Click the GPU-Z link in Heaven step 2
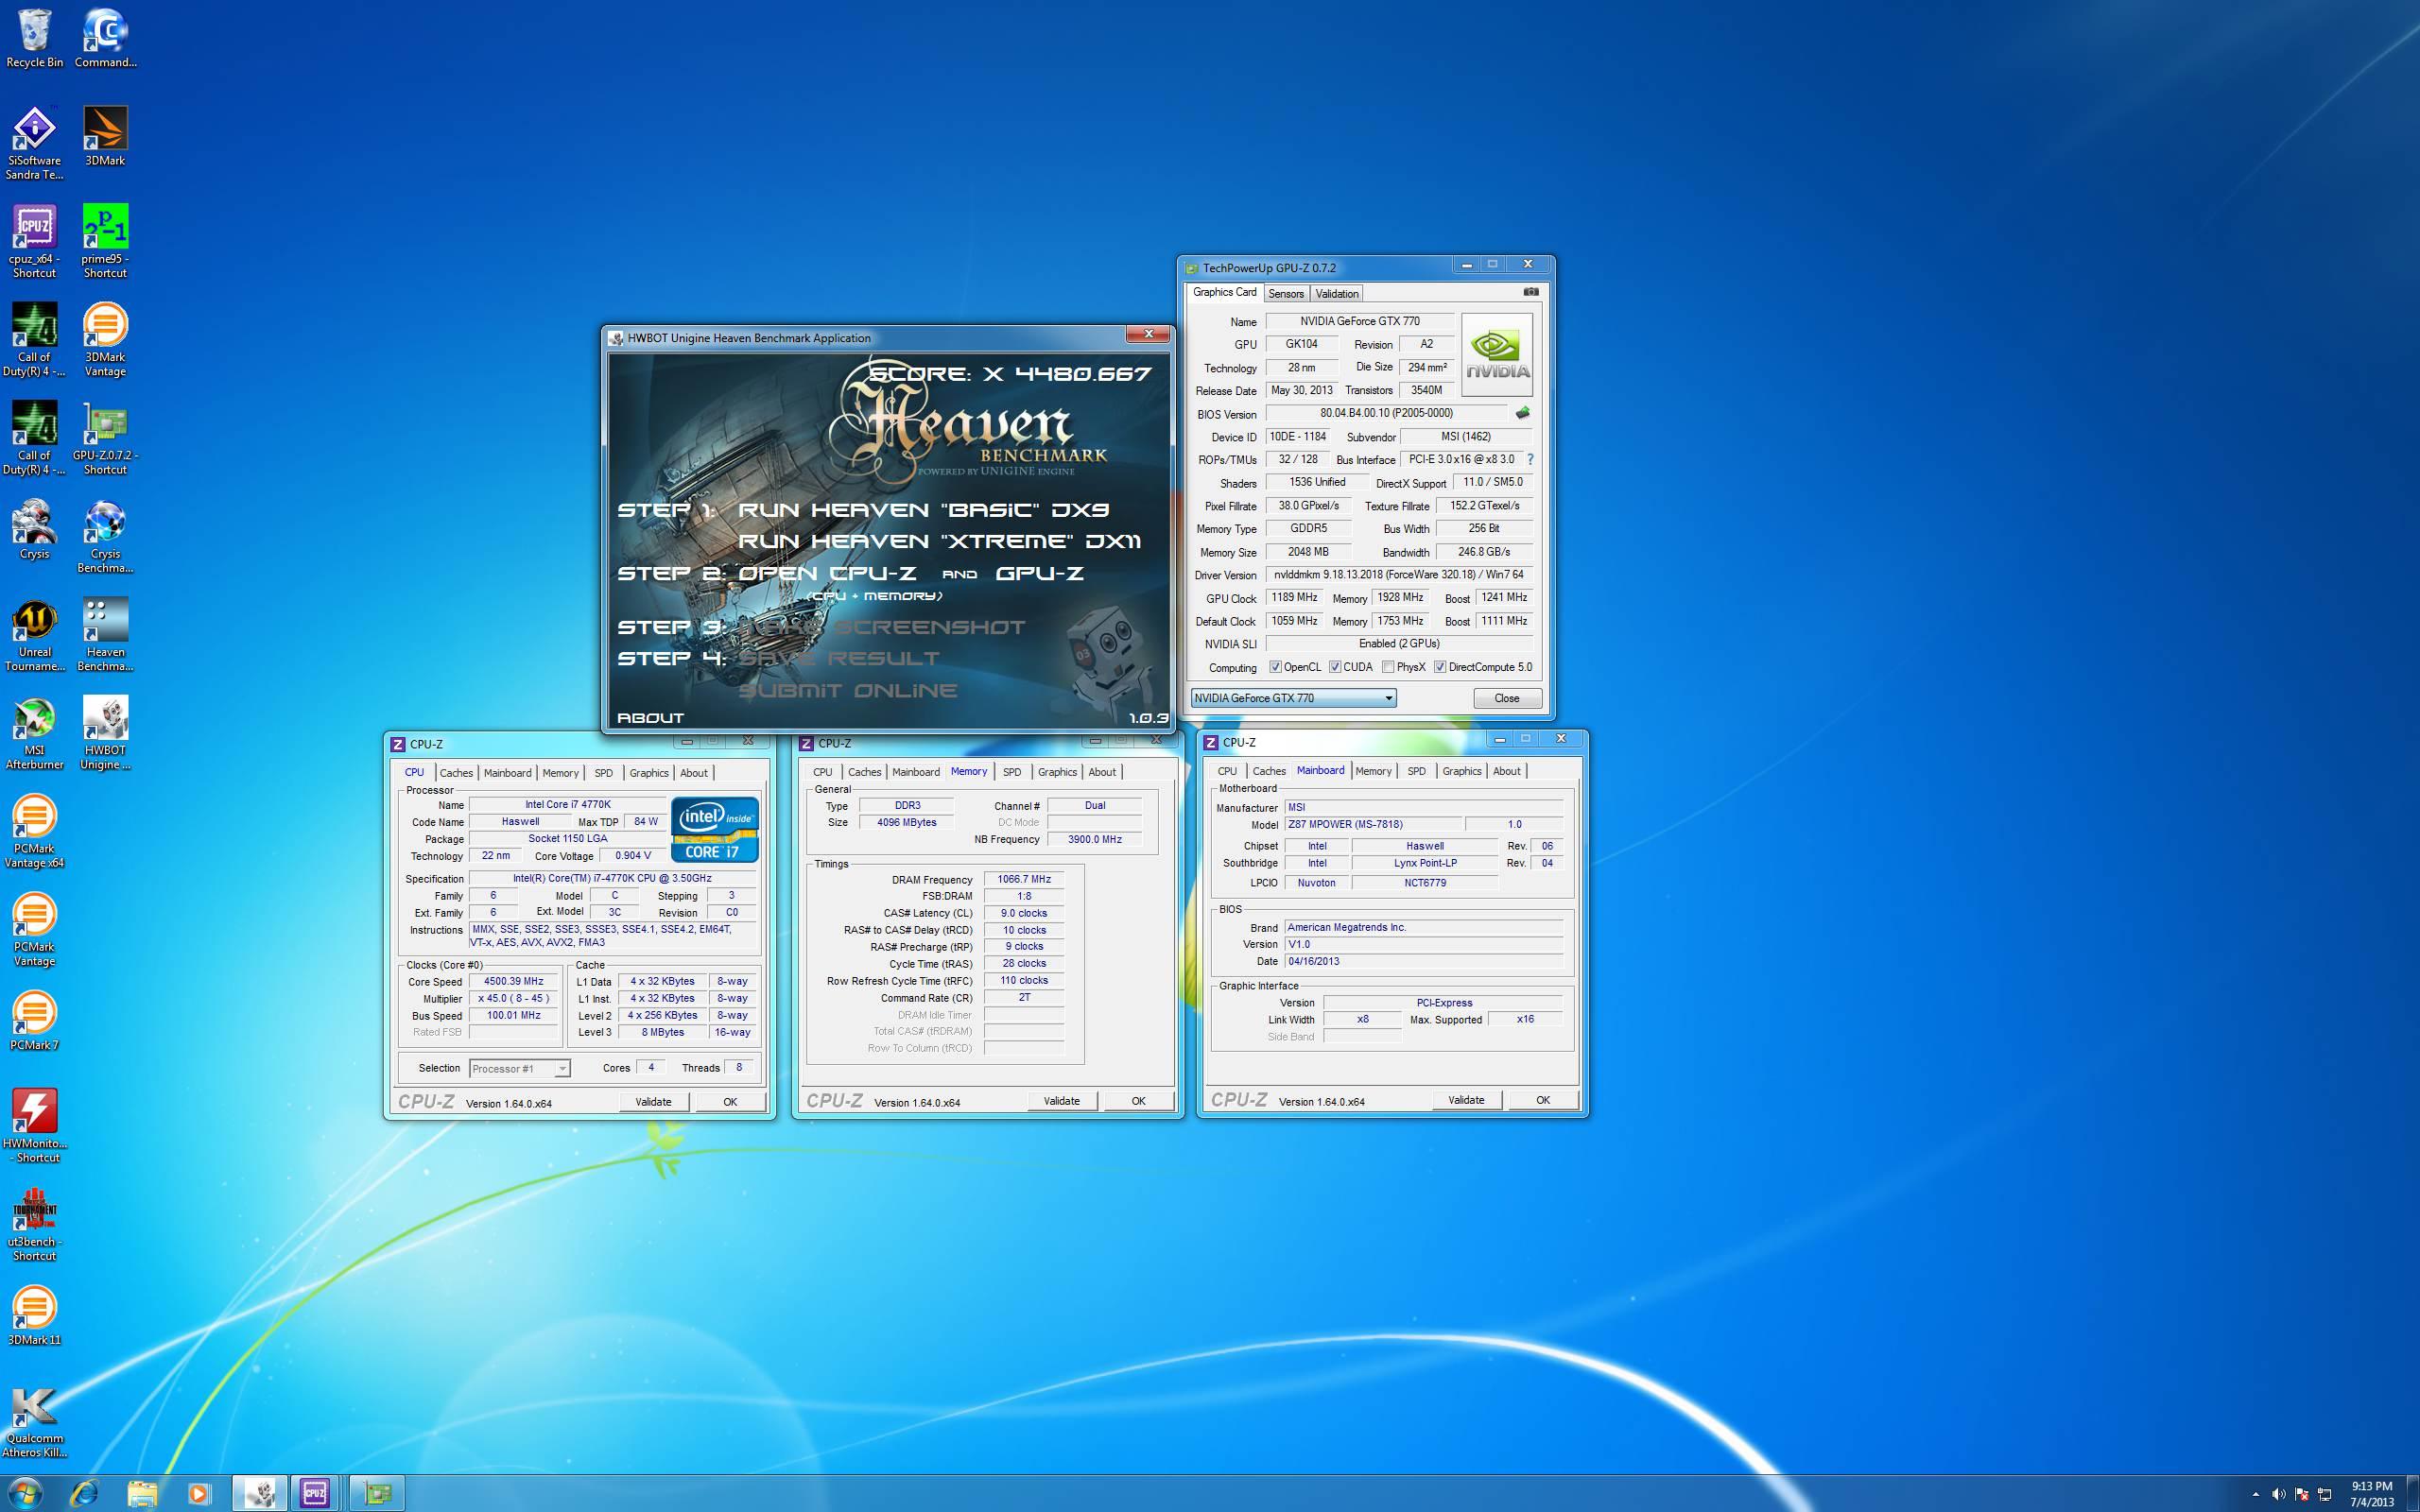Screen dimensions: 2420x1512 pos(1040,573)
